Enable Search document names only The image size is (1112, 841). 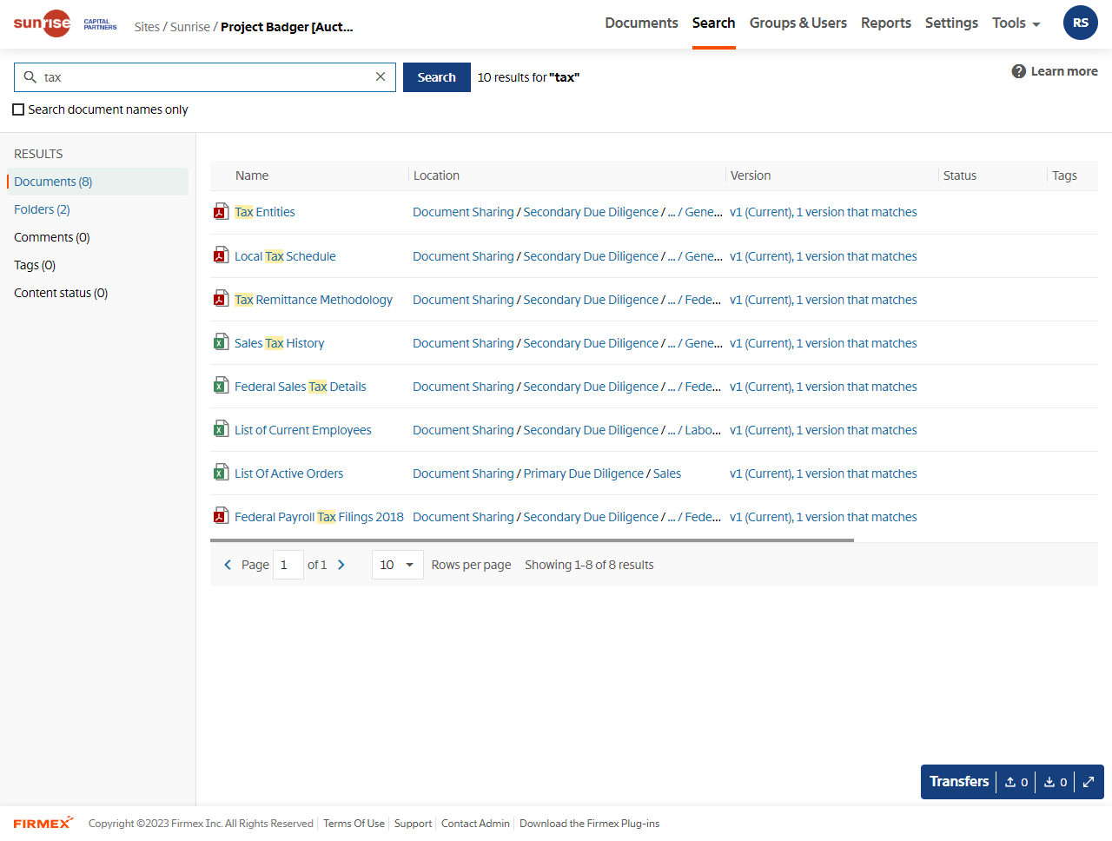tap(17, 109)
